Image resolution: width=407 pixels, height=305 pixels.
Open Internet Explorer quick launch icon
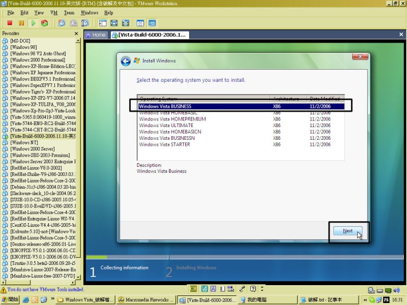(x=26, y=300)
